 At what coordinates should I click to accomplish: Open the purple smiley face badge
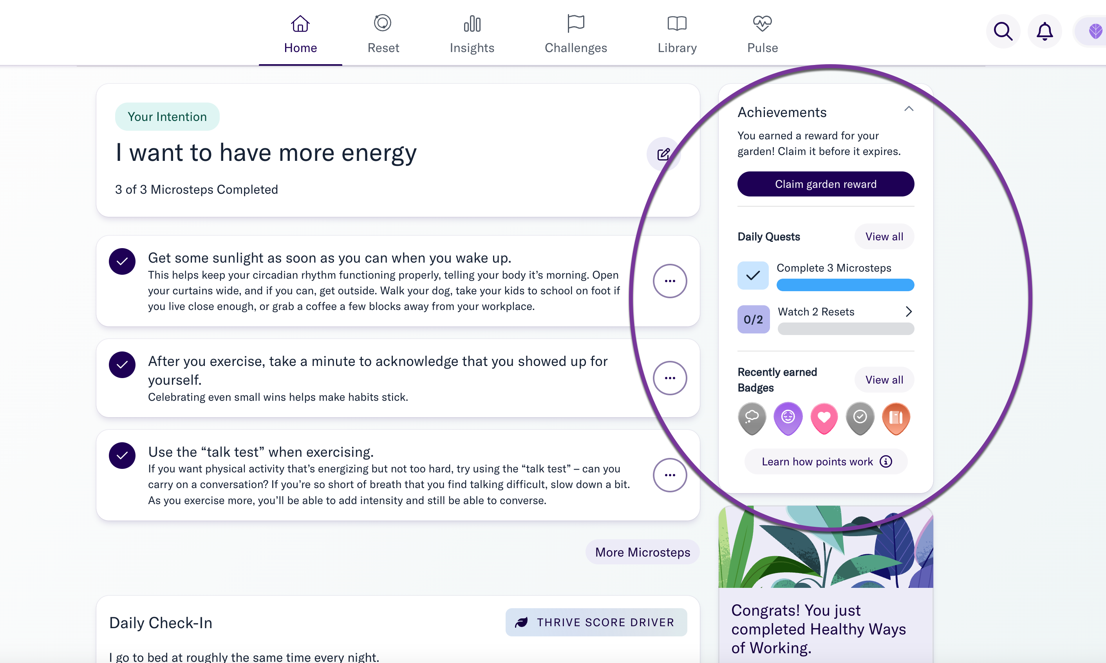click(x=788, y=418)
